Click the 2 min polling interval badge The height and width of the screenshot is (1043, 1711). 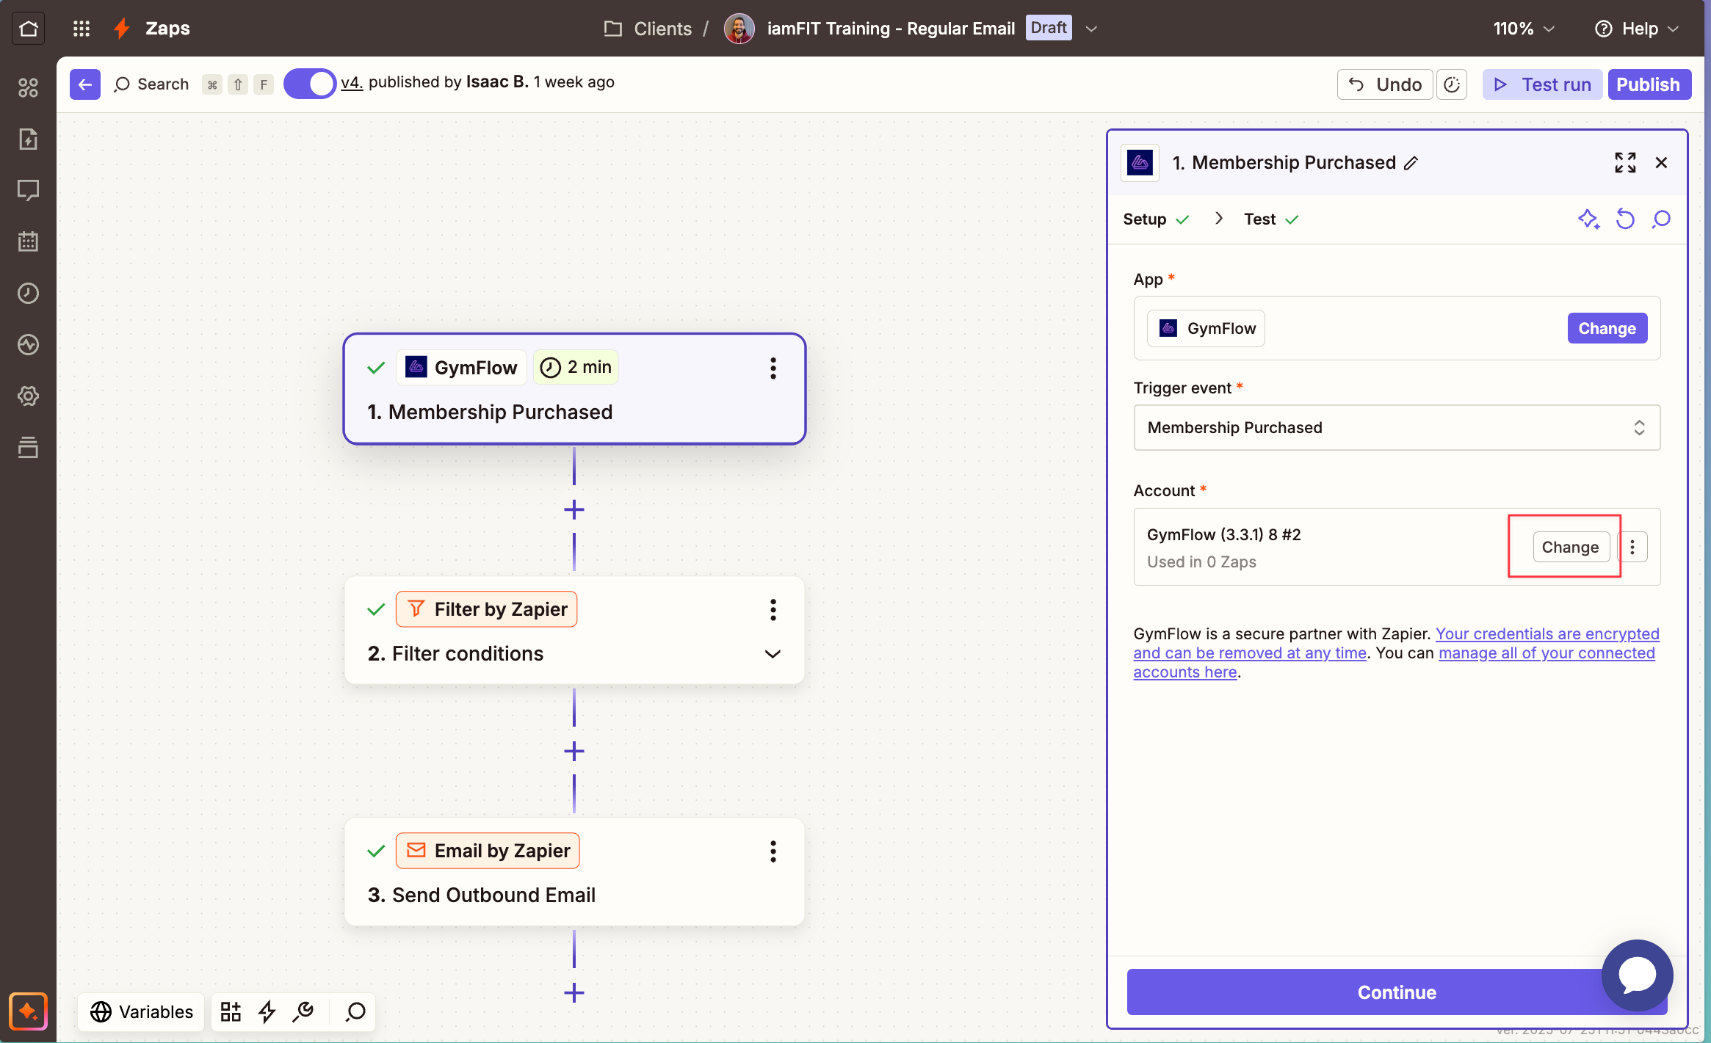(576, 367)
